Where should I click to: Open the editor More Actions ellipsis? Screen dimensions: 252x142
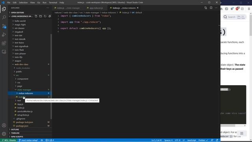(x=216, y=8)
